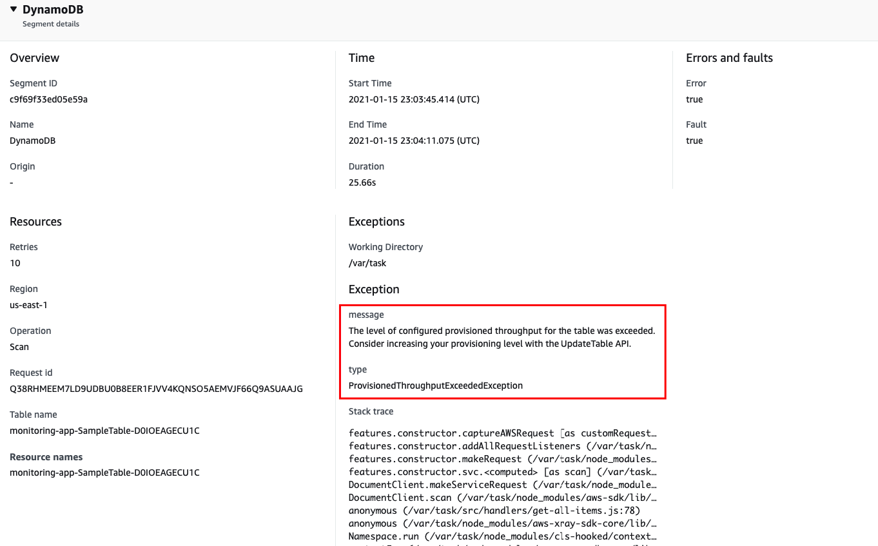Click the Resources section heading
The image size is (878, 546).
tap(36, 222)
